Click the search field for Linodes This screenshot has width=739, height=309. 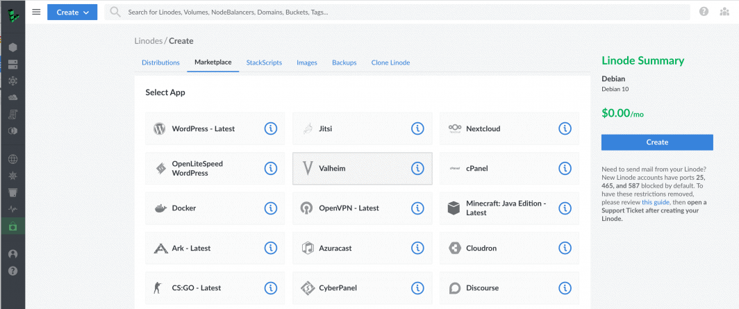coord(396,12)
